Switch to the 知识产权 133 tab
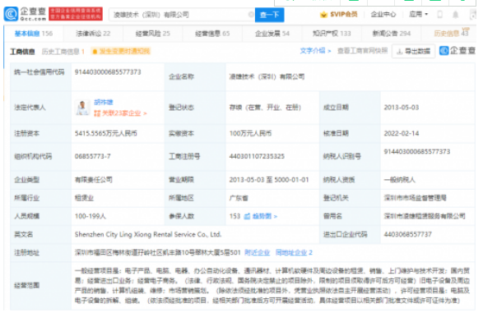This screenshot has height=322, width=483. click(332, 34)
